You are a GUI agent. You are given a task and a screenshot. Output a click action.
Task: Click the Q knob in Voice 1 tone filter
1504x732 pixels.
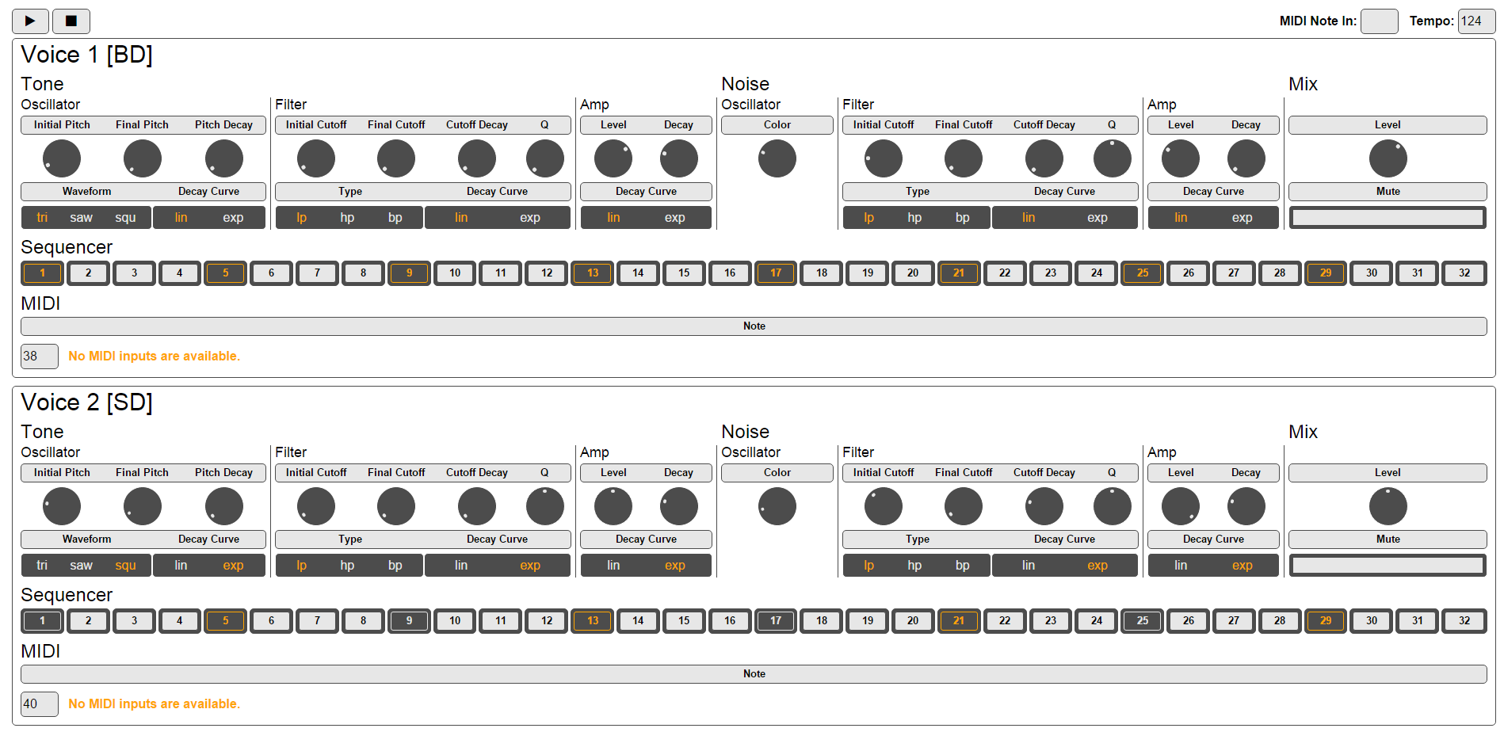click(544, 158)
